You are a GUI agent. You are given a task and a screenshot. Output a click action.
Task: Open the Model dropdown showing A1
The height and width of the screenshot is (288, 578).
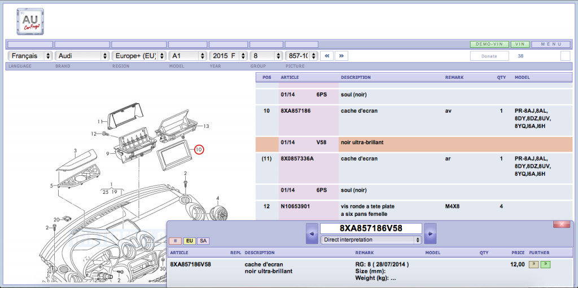pos(187,56)
